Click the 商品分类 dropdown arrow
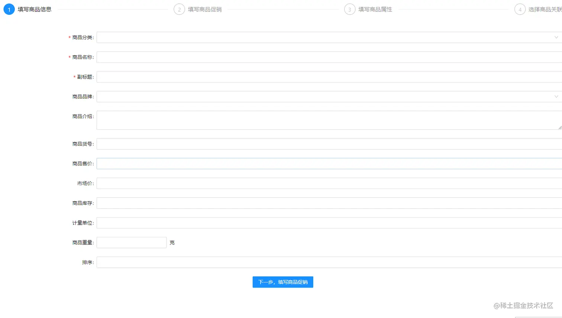Image resolution: width=562 pixels, height=318 pixels. (x=556, y=37)
